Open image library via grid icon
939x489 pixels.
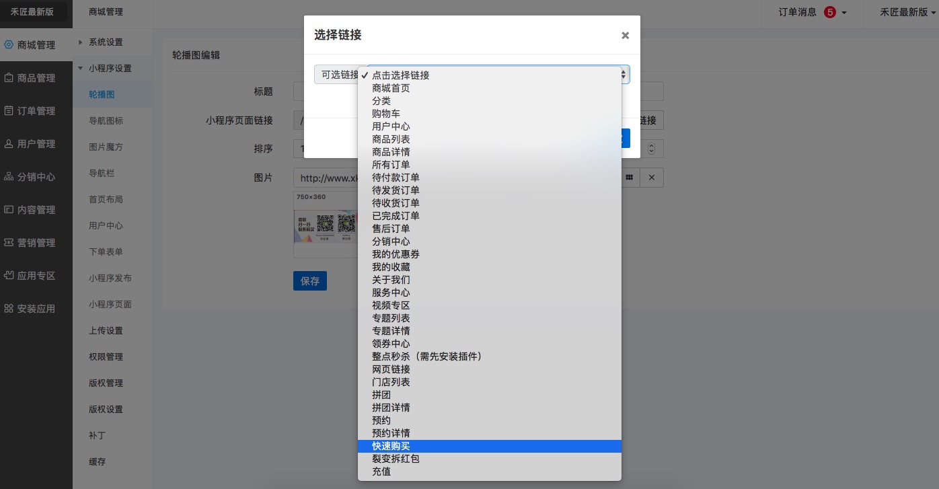pyautogui.click(x=630, y=178)
